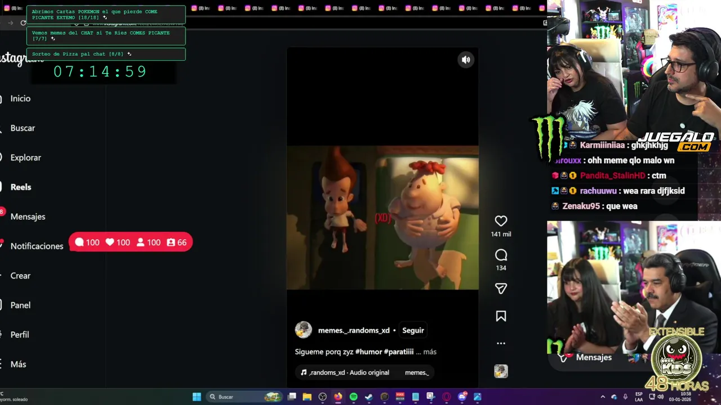The height and width of the screenshot is (405, 721).
Task: Mute the reel audio speaker icon
Action: (x=466, y=60)
